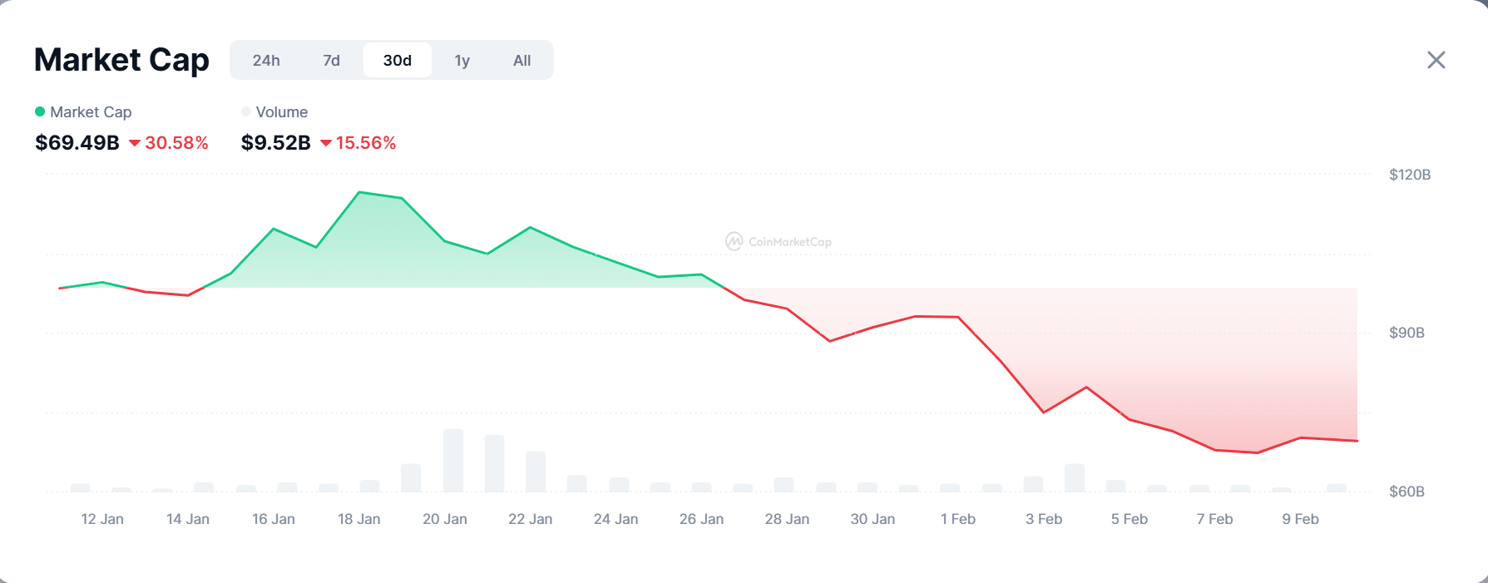Select the 30d time range tab
The height and width of the screenshot is (583, 1488).
(x=397, y=61)
